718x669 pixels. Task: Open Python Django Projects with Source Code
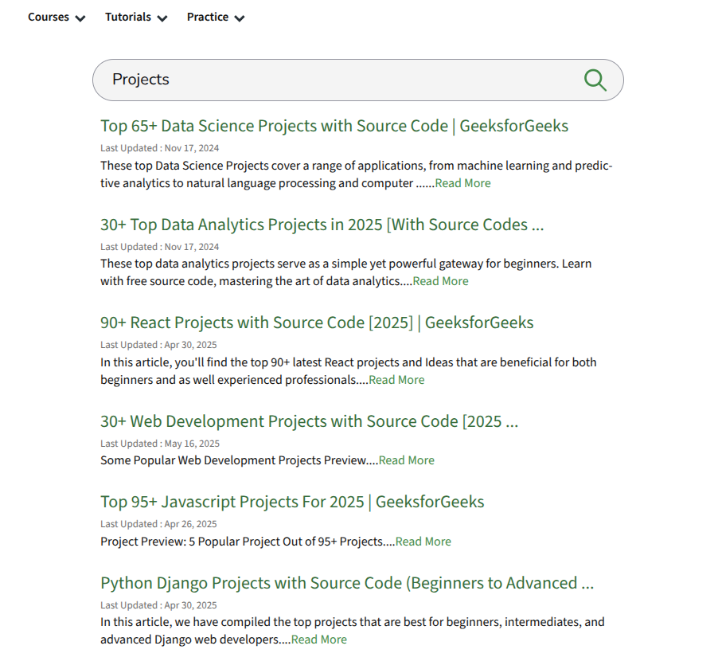tap(347, 583)
